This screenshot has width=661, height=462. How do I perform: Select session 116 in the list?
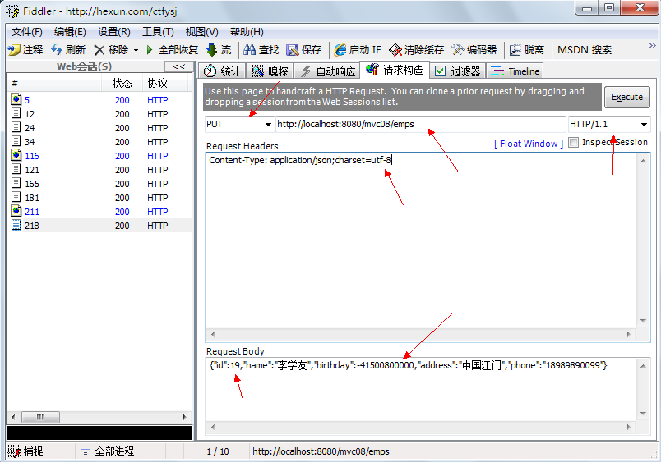pos(99,156)
